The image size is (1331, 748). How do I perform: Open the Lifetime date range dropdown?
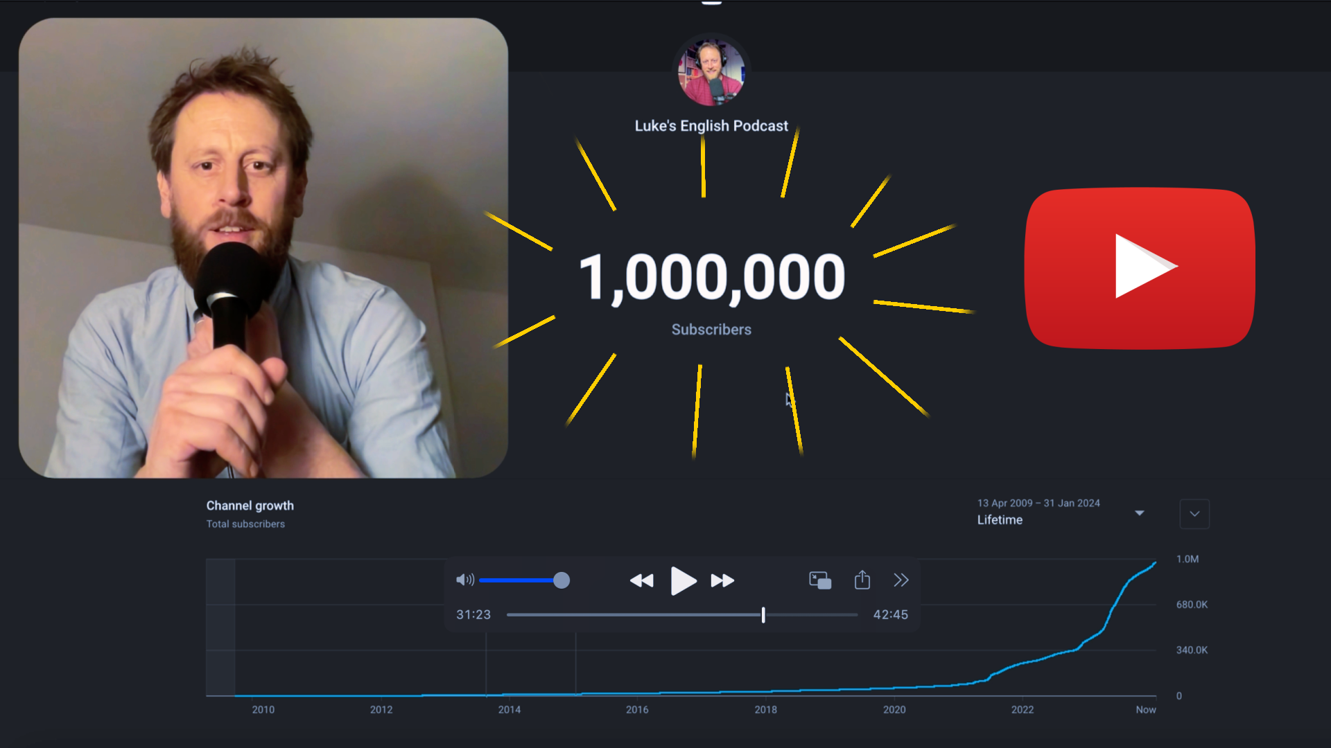(1140, 513)
